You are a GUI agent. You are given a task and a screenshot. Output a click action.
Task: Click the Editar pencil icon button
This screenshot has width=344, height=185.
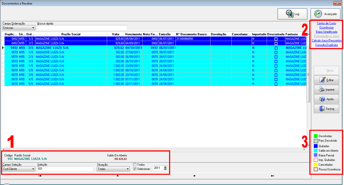point(326,80)
